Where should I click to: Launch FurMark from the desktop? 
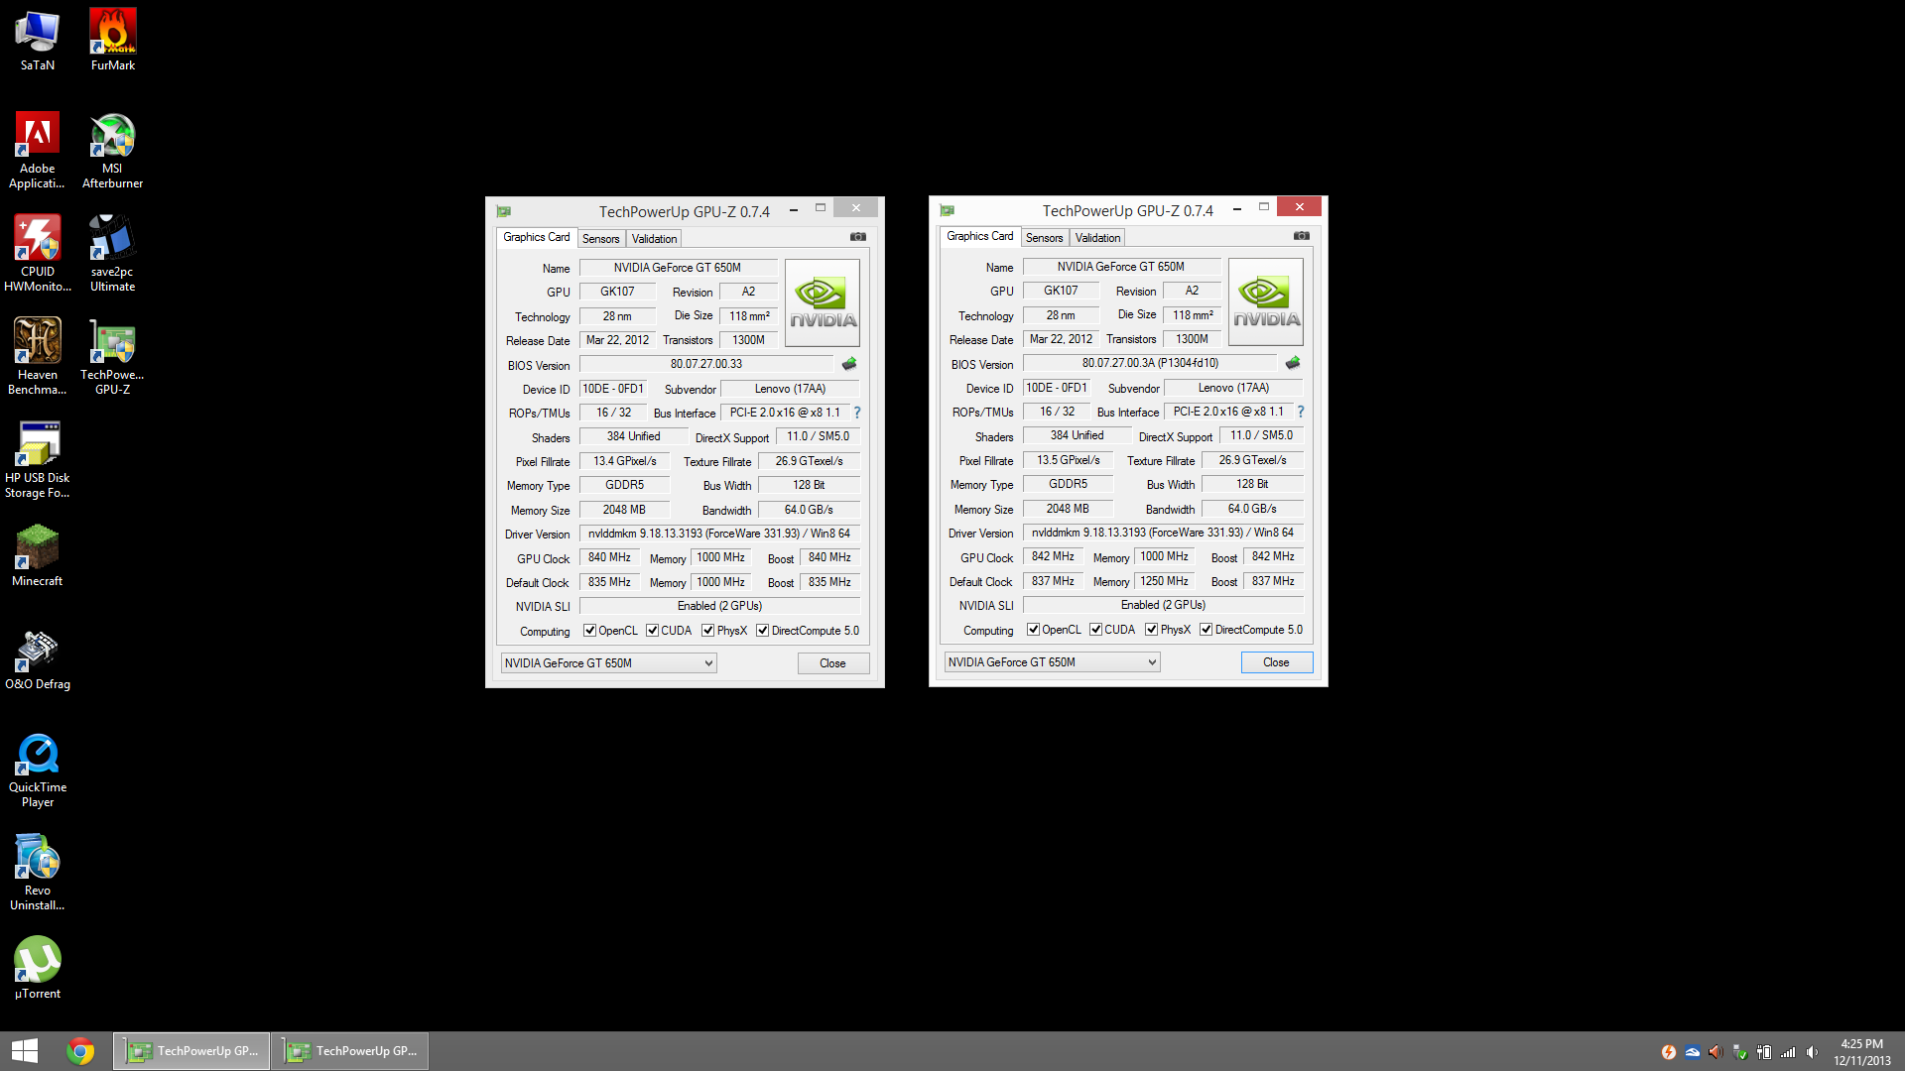coord(113,41)
